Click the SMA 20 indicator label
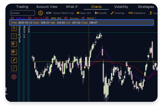 pos(20,18)
